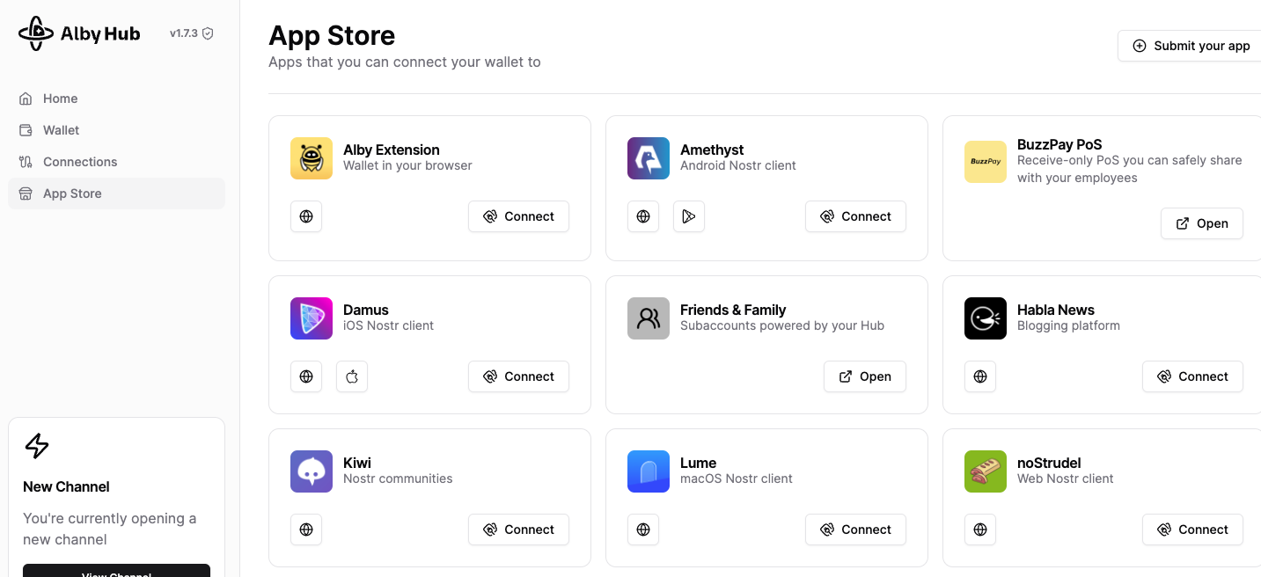The image size is (1261, 577).
Task: Click the Kiwi app logo
Action: (x=312, y=471)
